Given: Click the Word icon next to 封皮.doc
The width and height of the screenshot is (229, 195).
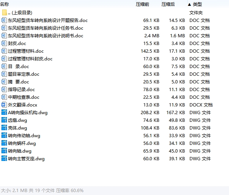Looking at the screenshot, I should 4,43.
